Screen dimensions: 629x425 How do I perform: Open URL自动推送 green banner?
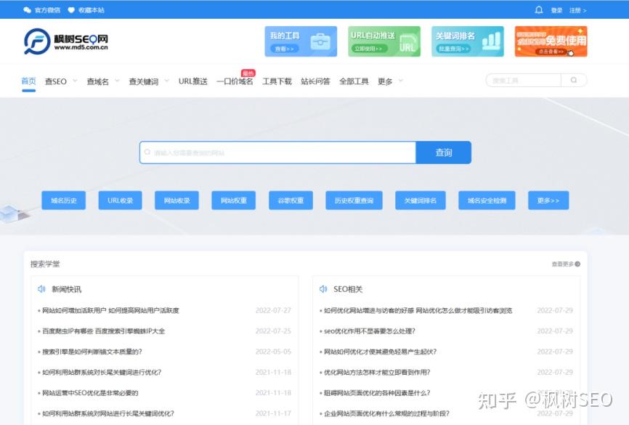[x=384, y=41]
